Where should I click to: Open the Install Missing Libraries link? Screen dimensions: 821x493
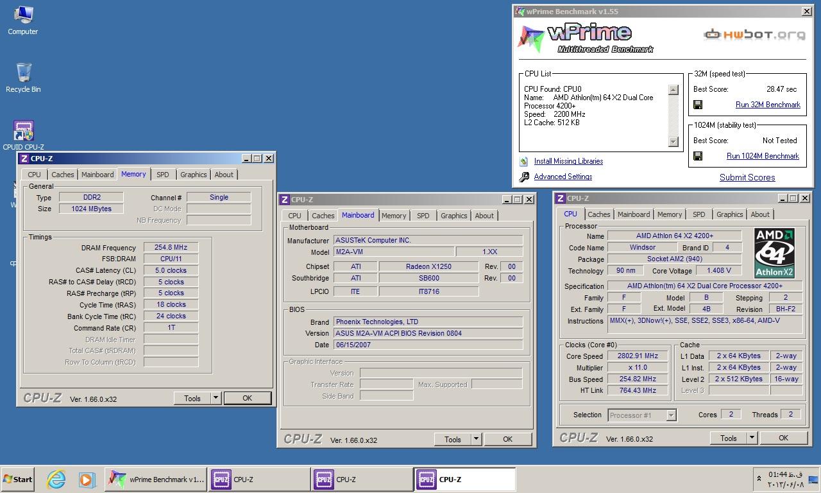tap(568, 161)
